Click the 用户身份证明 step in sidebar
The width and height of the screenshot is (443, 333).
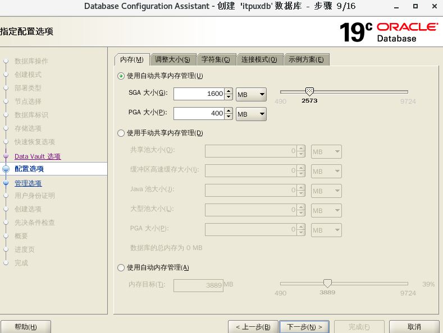(35, 196)
